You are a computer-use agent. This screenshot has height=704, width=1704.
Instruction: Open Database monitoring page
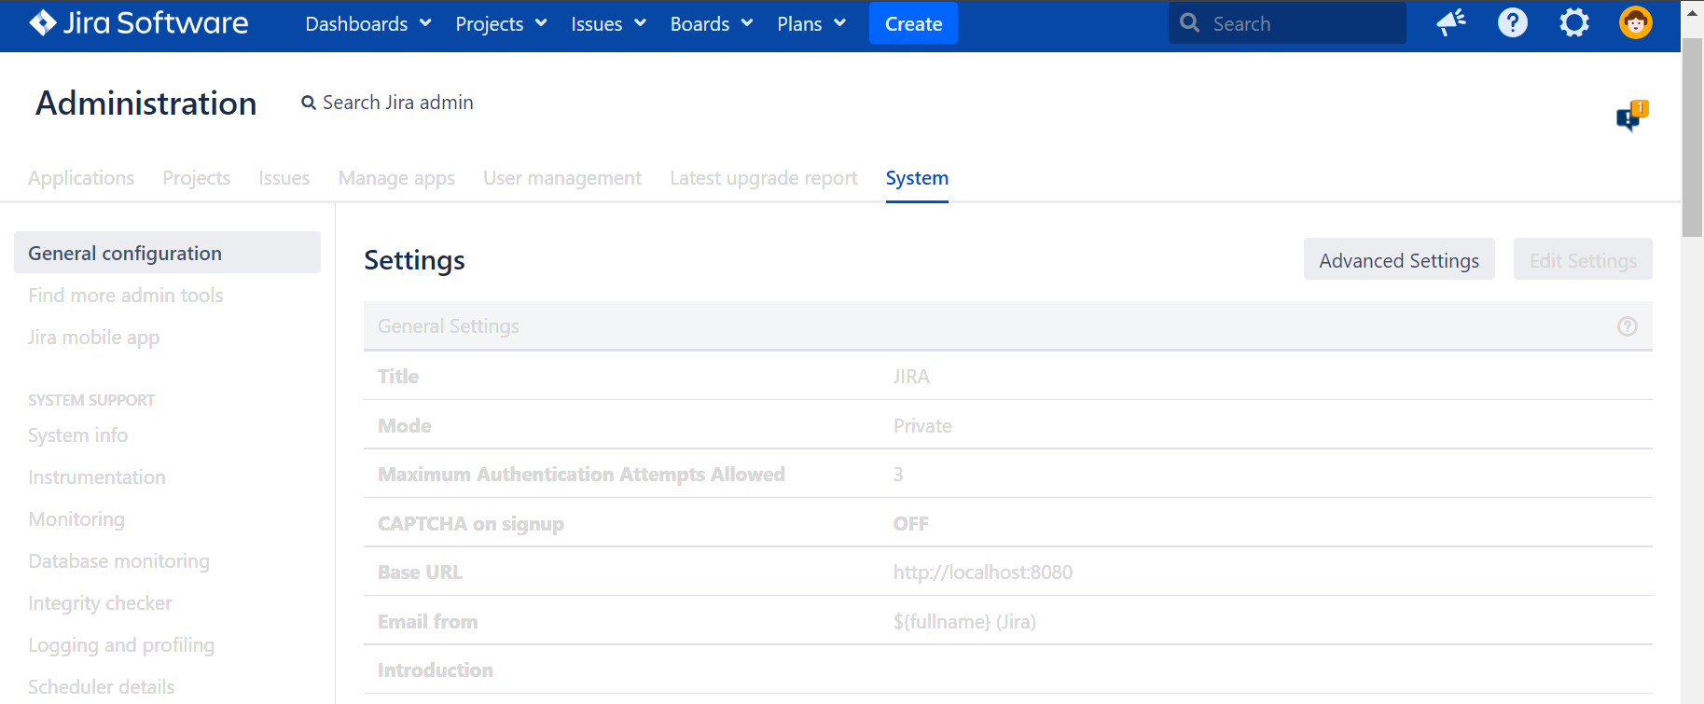119,561
